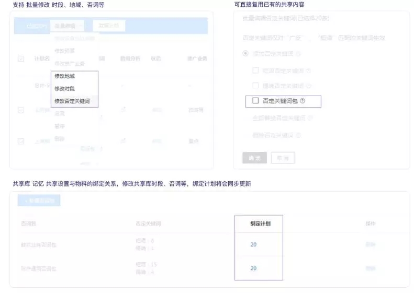This screenshot has width=414, height=293.
Task: Select the 添加否定关键词 radio button
Action: click(x=245, y=54)
